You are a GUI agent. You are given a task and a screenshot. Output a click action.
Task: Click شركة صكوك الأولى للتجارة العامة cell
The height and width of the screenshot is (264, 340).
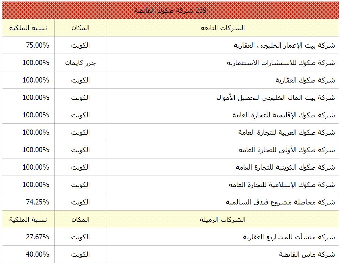(x=287, y=150)
